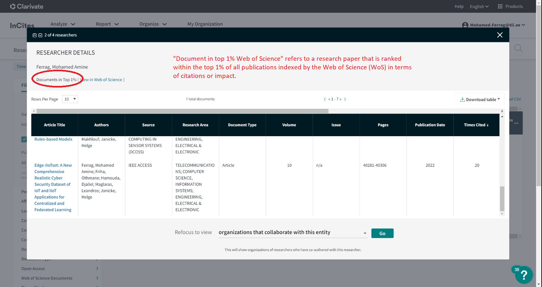Open the Analyze menu
Screen dimensions: 542x287
pos(63,24)
